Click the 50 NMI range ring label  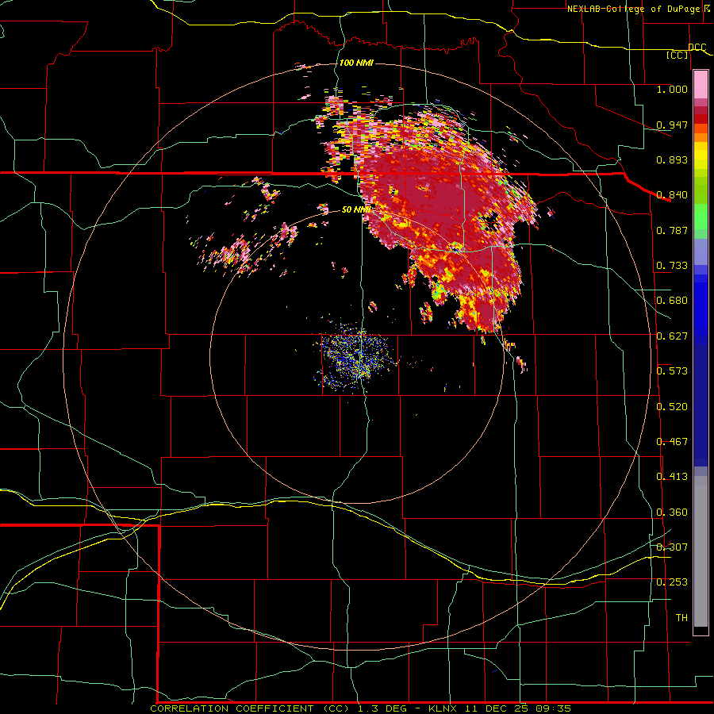pyautogui.click(x=356, y=210)
